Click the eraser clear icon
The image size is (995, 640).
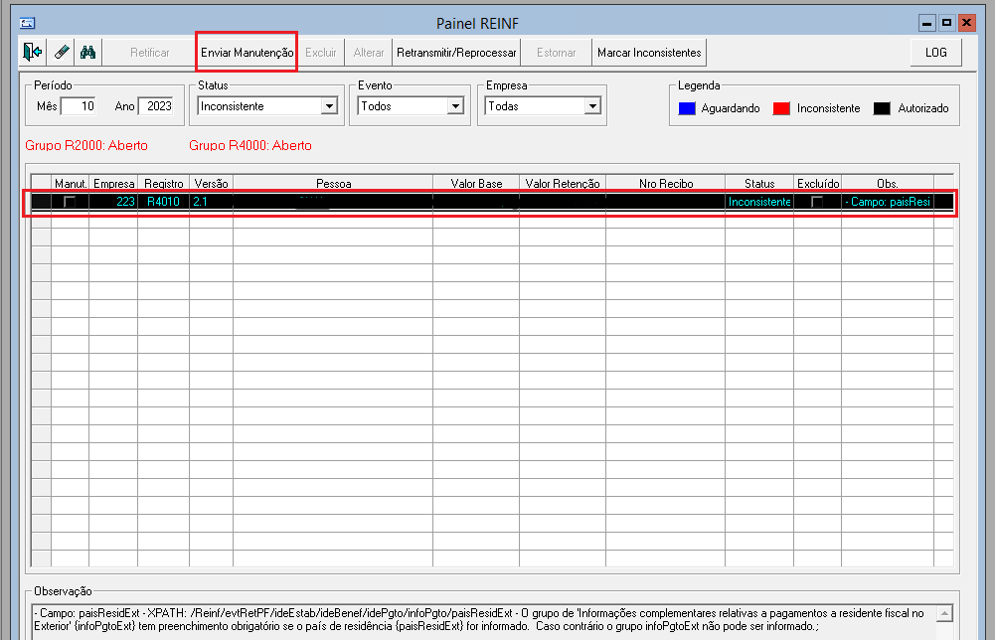click(x=61, y=52)
